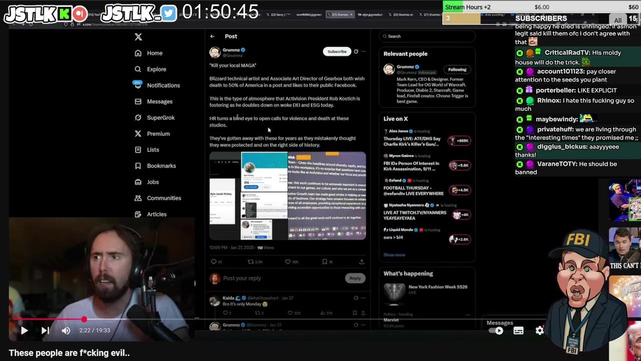
Task: Open Home from the X sidebar
Action: [149, 53]
